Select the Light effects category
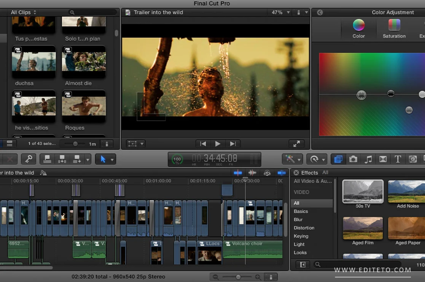This screenshot has width=425, height=282. [312, 244]
